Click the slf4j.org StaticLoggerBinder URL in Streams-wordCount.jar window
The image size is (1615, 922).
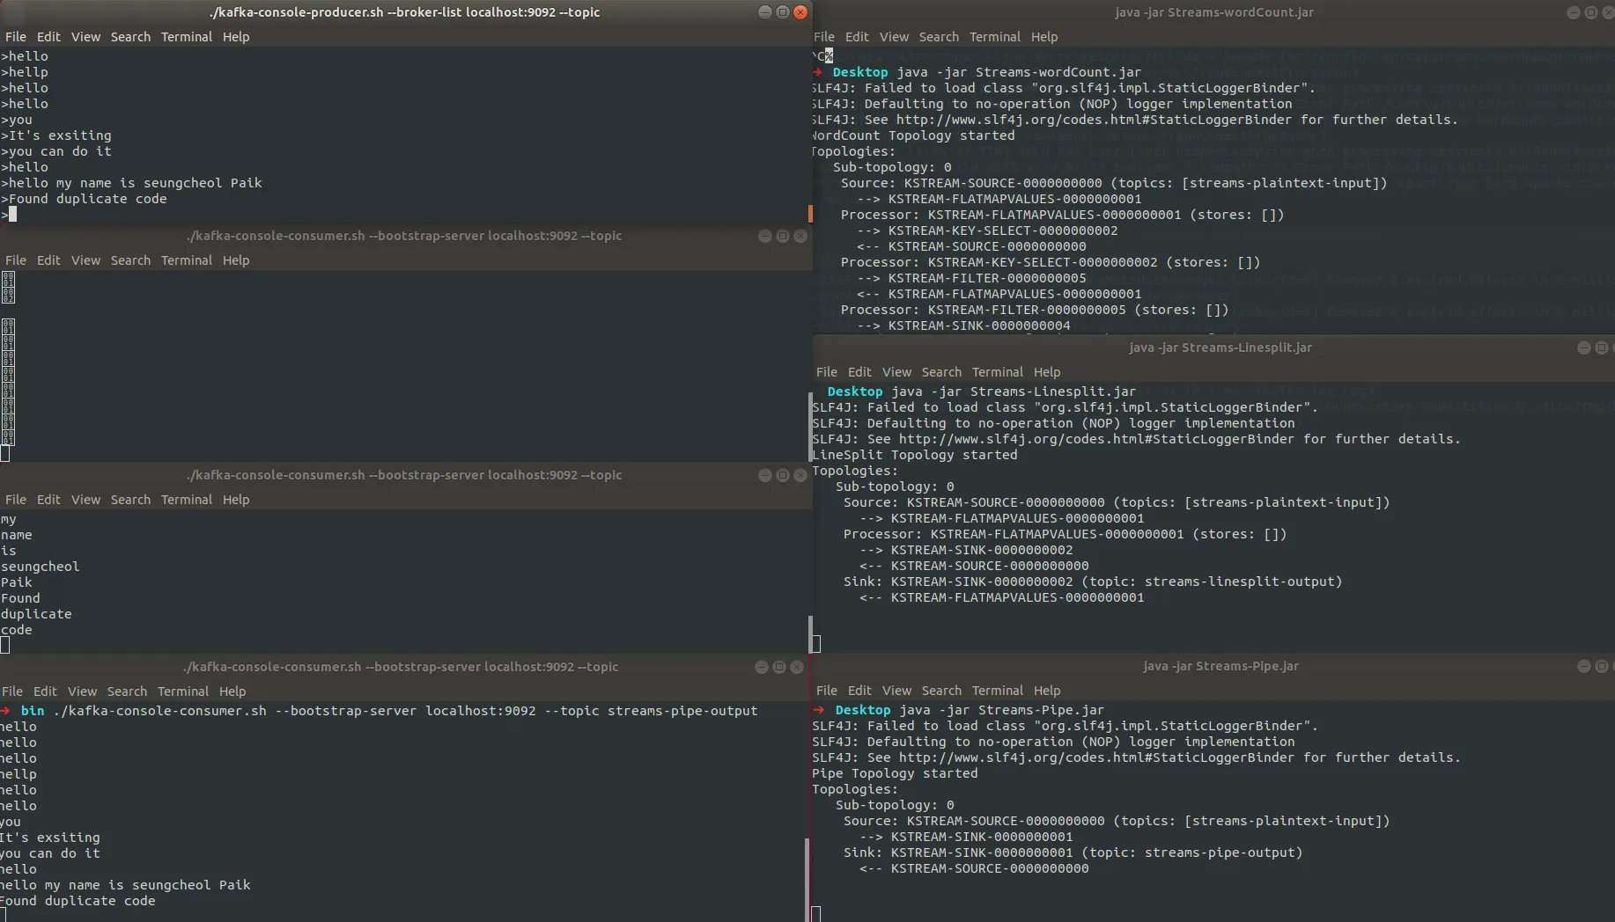(x=1094, y=120)
